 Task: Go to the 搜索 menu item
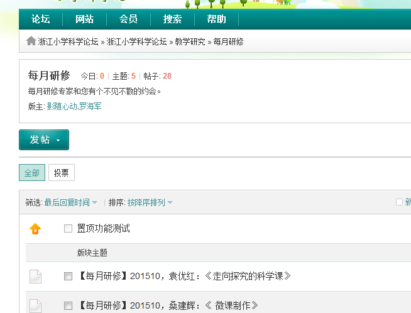click(172, 19)
